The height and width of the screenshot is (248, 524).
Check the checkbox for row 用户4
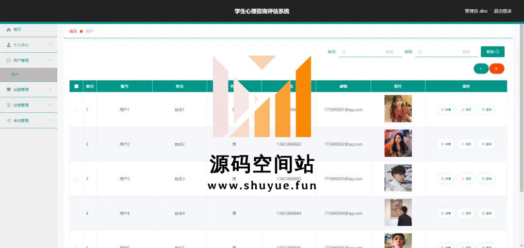pos(76,213)
